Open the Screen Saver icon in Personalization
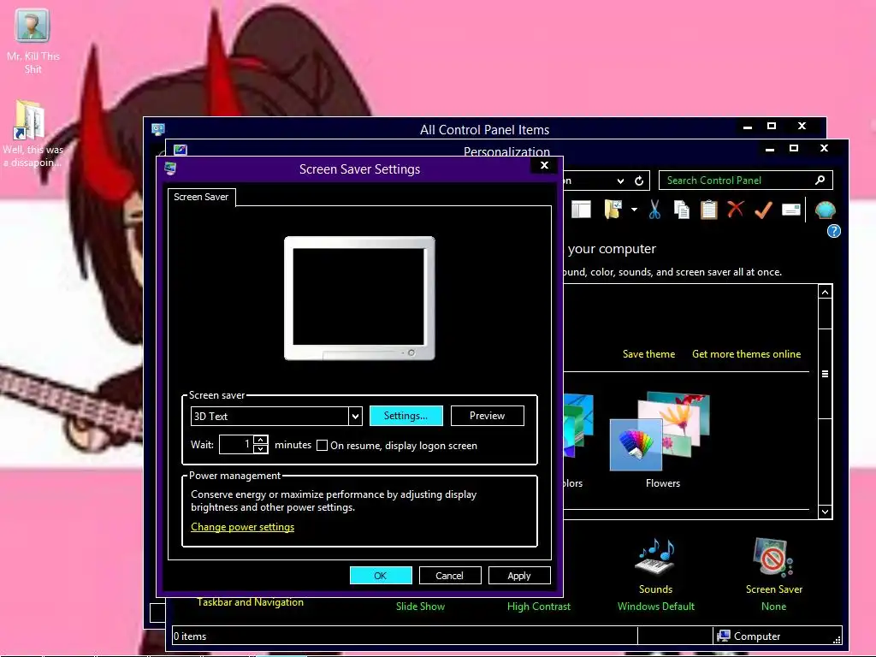 [773, 558]
